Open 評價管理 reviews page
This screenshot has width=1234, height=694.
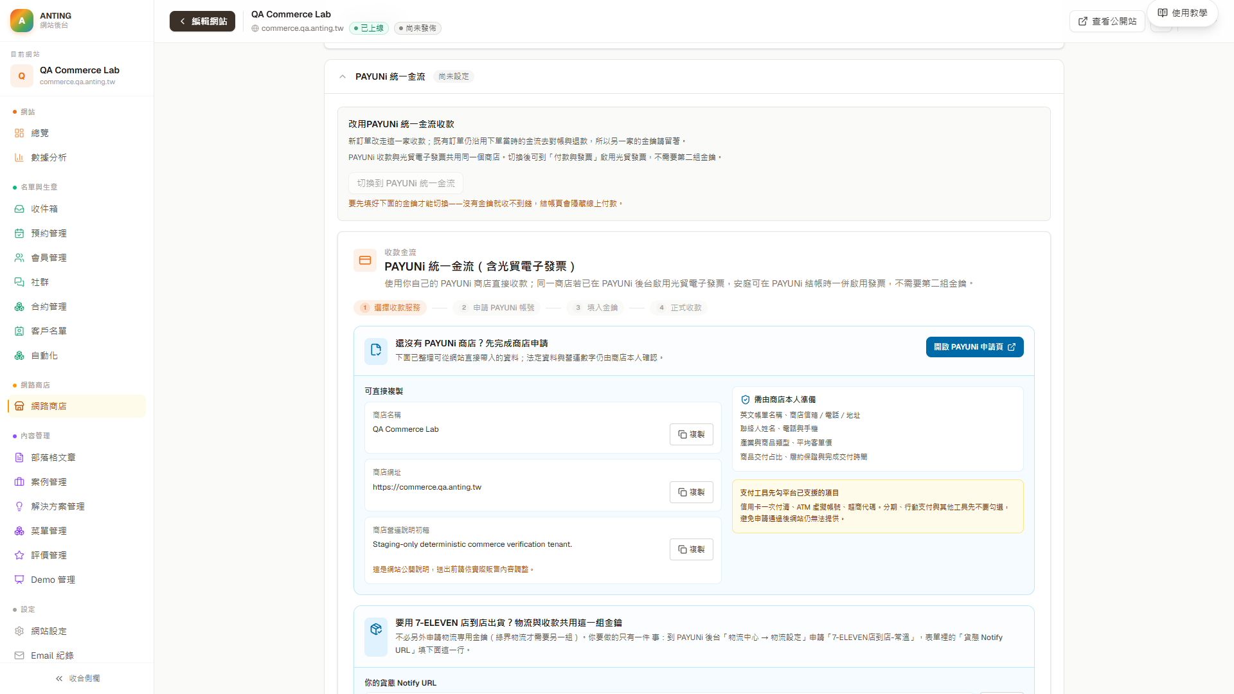click(76, 555)
